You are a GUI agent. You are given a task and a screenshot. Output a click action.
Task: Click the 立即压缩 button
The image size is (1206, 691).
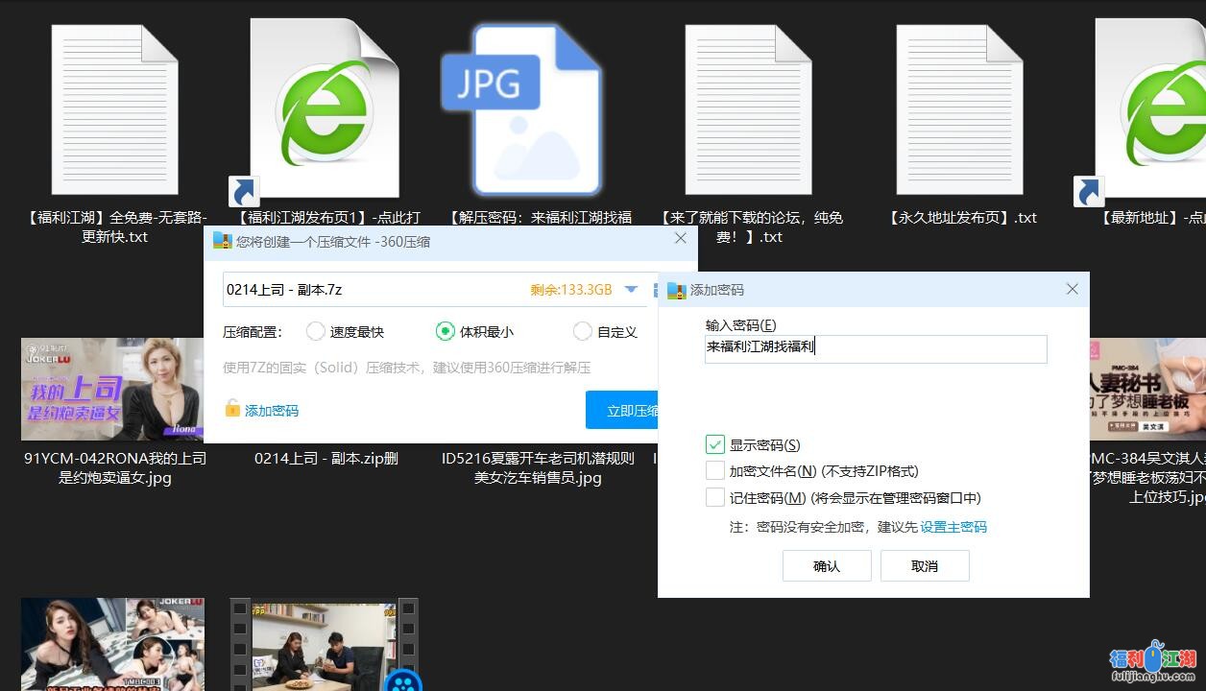click(x=622, y=410)
